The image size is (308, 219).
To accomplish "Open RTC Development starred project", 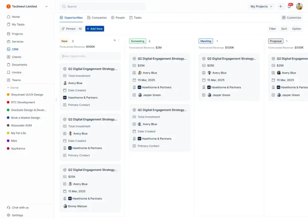I will (23, 102).
